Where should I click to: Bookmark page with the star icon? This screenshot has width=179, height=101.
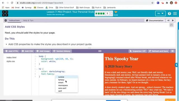pos(152,3)
